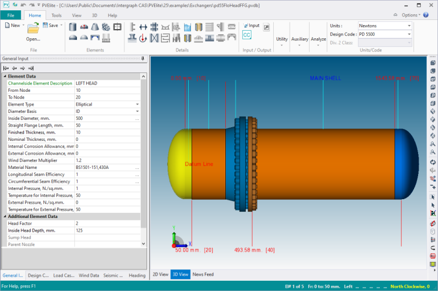Screen dimensions: 438x291
Task: Add a Conical element
Action: [95, 27]
